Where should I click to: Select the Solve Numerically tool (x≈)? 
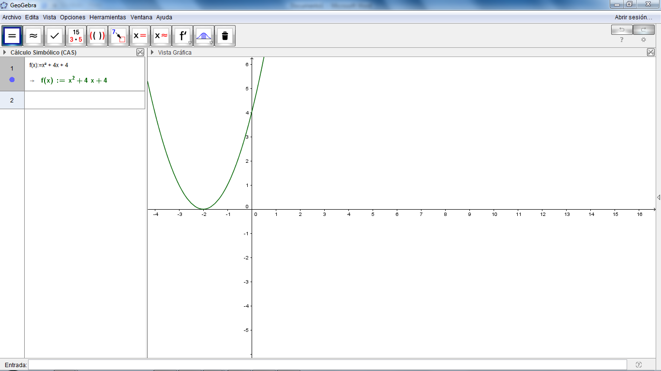click(161, 35)
